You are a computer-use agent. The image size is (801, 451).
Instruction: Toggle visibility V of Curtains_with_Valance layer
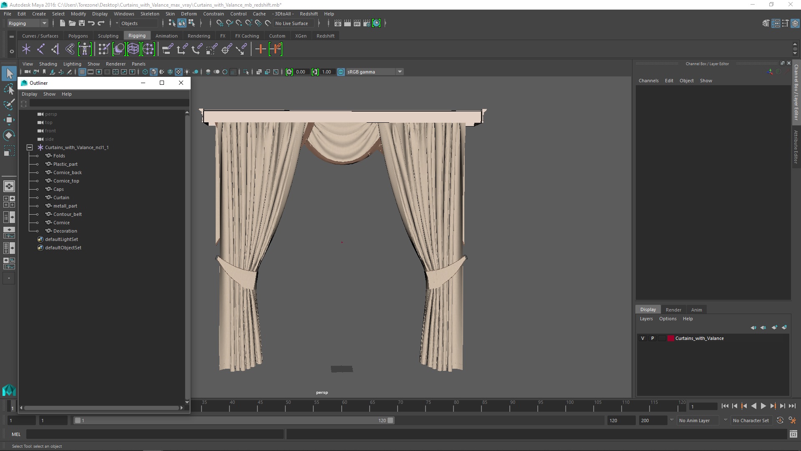click(642, 338)
